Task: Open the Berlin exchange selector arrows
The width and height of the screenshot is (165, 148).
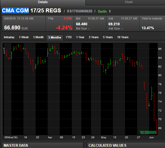Action: (x=110, y=11)
